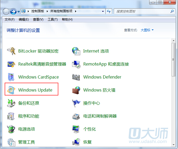Click the 控制面板 breadcrumb

pyautogui.click(x=38, y=11)
